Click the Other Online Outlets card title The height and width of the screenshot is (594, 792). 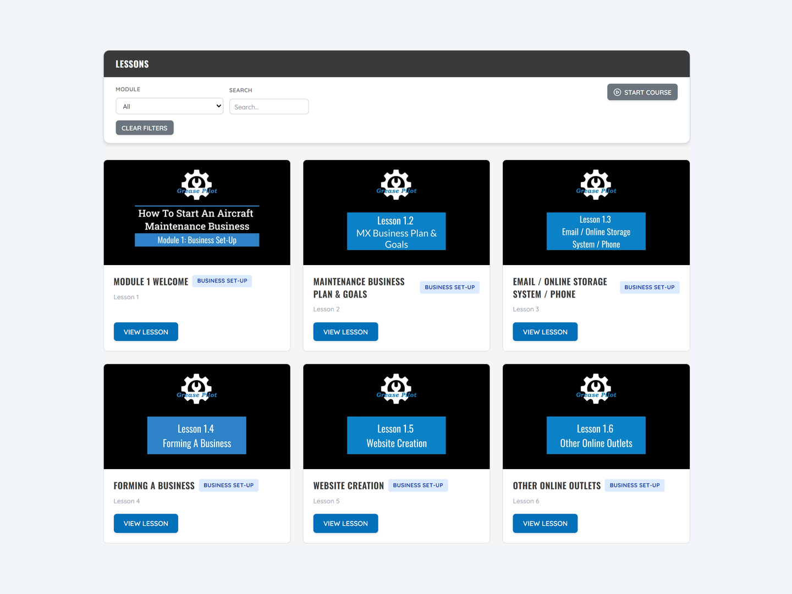(x=557, y=486)
